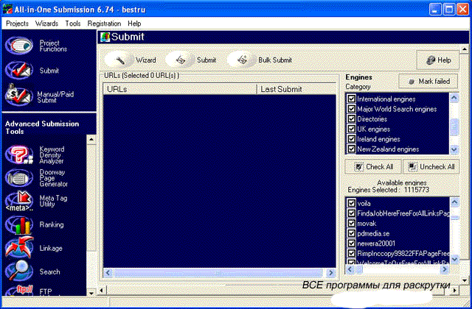Launch Keyword Density Analyzer

[x=19, y=155]
